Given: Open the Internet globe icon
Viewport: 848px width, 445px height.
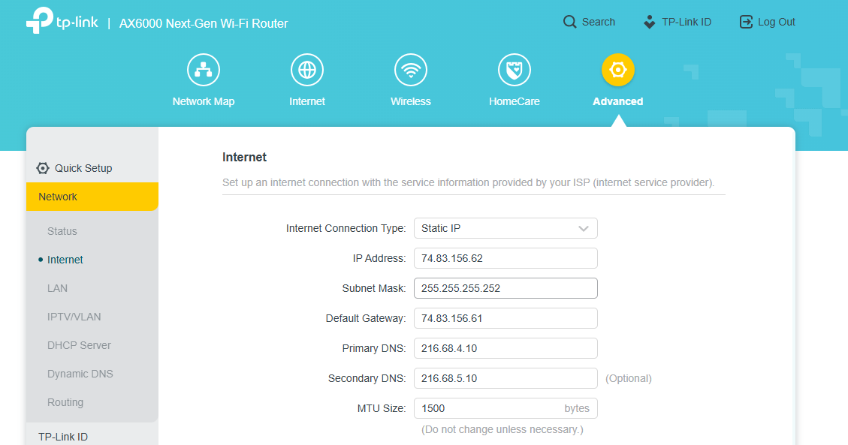Looking at the screenshot, I should click(x=307, y=70).
